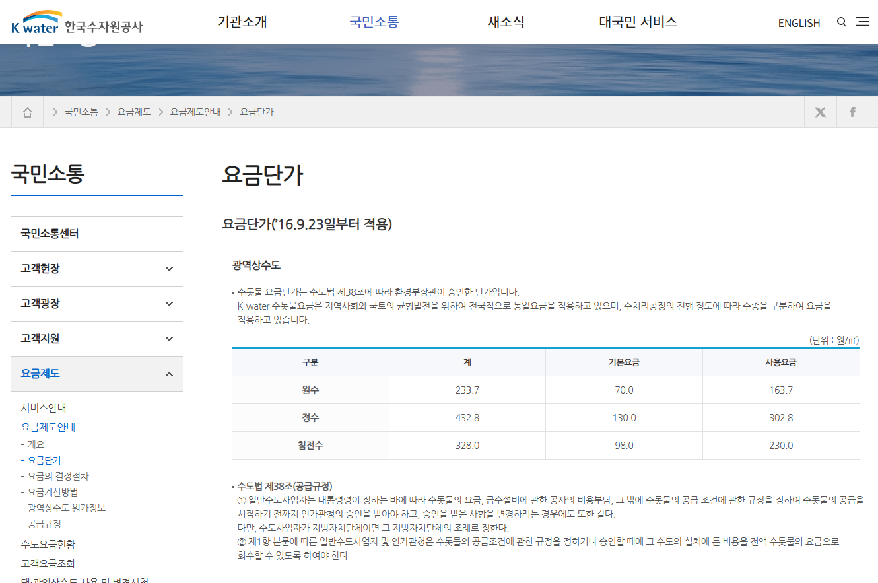Open the 기관소개 menu
This screenshot has height=583, width=878.
242,22
